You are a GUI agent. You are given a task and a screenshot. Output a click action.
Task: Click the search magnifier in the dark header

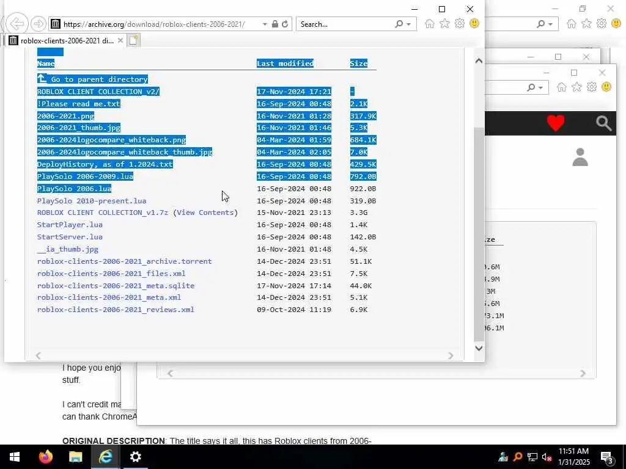603,123
